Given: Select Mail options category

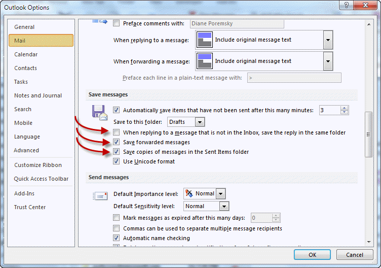Looking at the screenshot, I should click(x=41, y=41).
